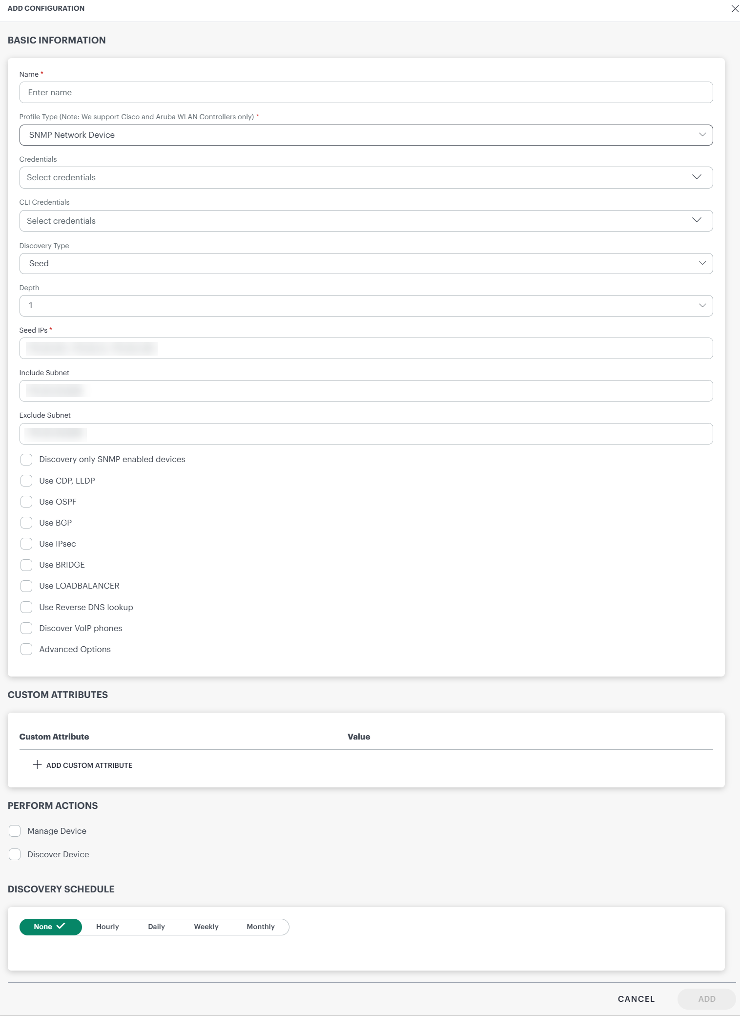This screenshot has width=740, height=1016.
Task: Open the Profile Type dropdown
Action: pos(366,135)
